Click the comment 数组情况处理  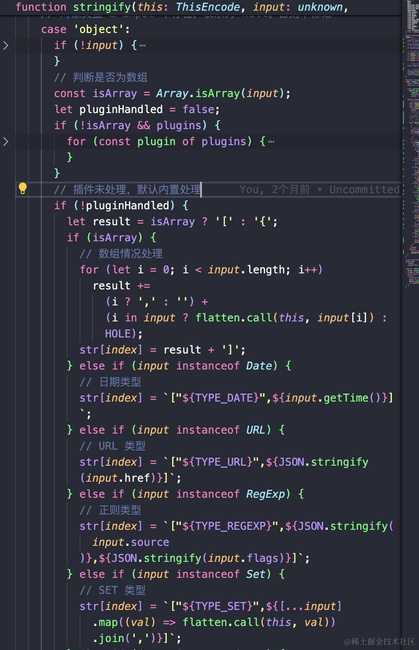tap(130, 254)
